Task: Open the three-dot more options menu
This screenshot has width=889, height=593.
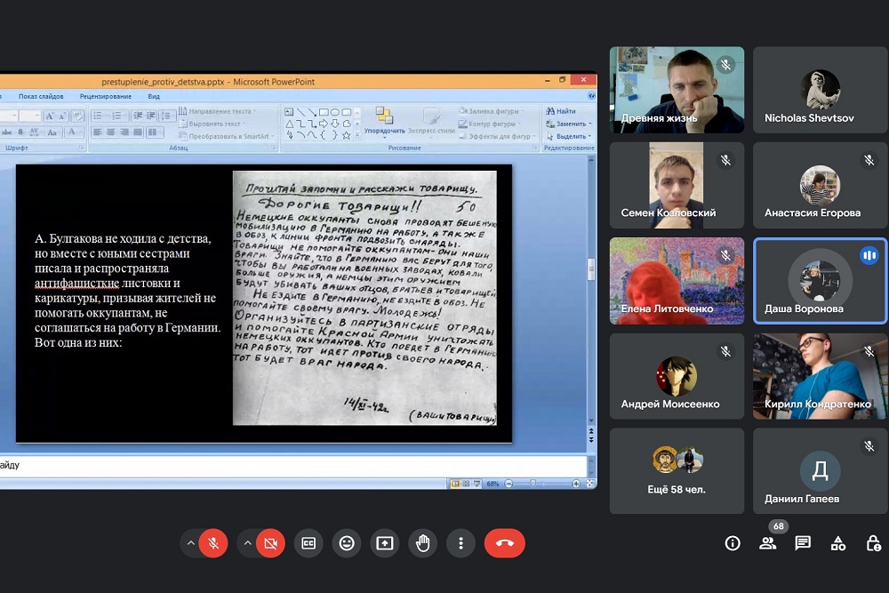Action: (461, 542)
